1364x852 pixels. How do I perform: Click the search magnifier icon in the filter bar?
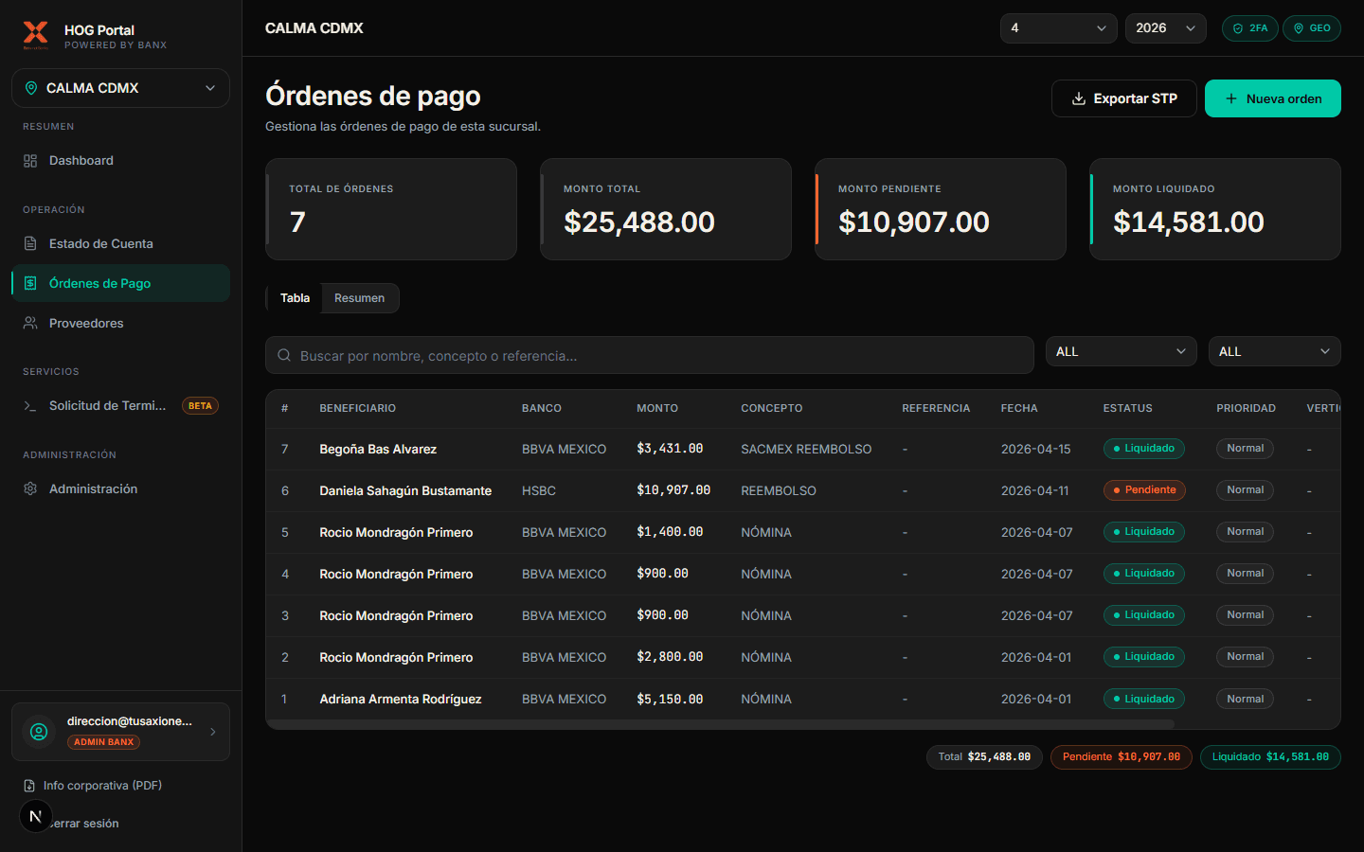click(284, 354)
